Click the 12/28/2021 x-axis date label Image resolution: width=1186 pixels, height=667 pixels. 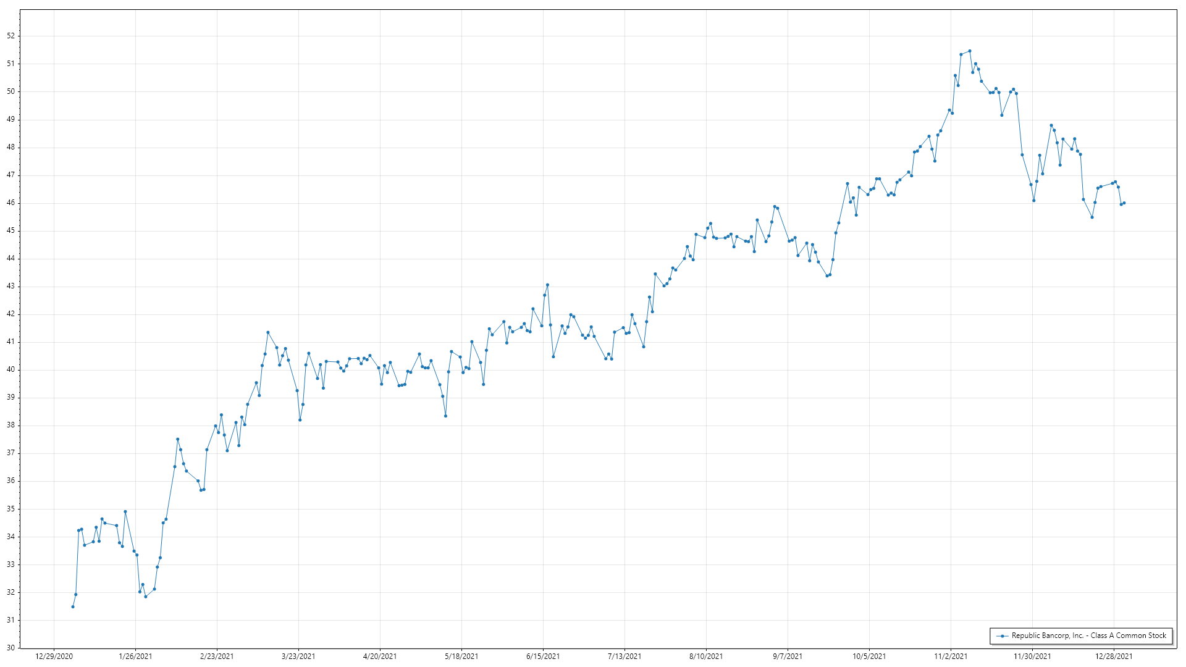(x=1114, y=656)
